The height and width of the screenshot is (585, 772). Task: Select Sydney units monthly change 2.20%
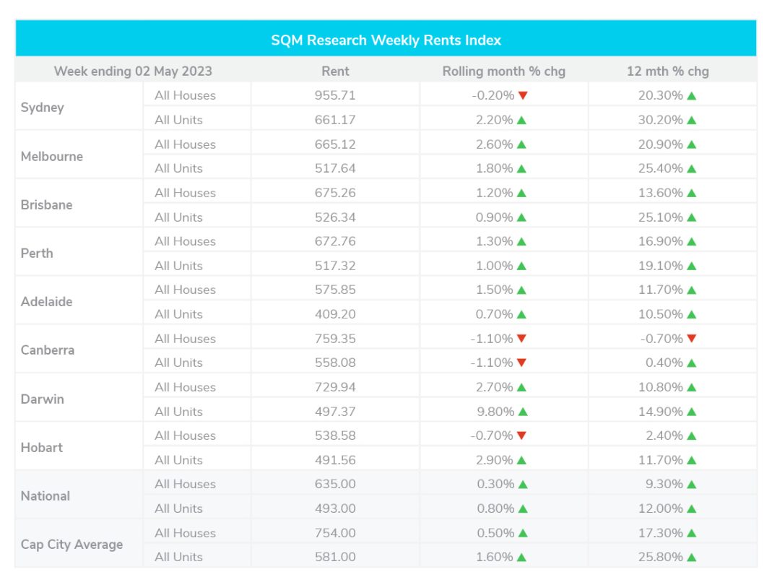pos(494,120)
